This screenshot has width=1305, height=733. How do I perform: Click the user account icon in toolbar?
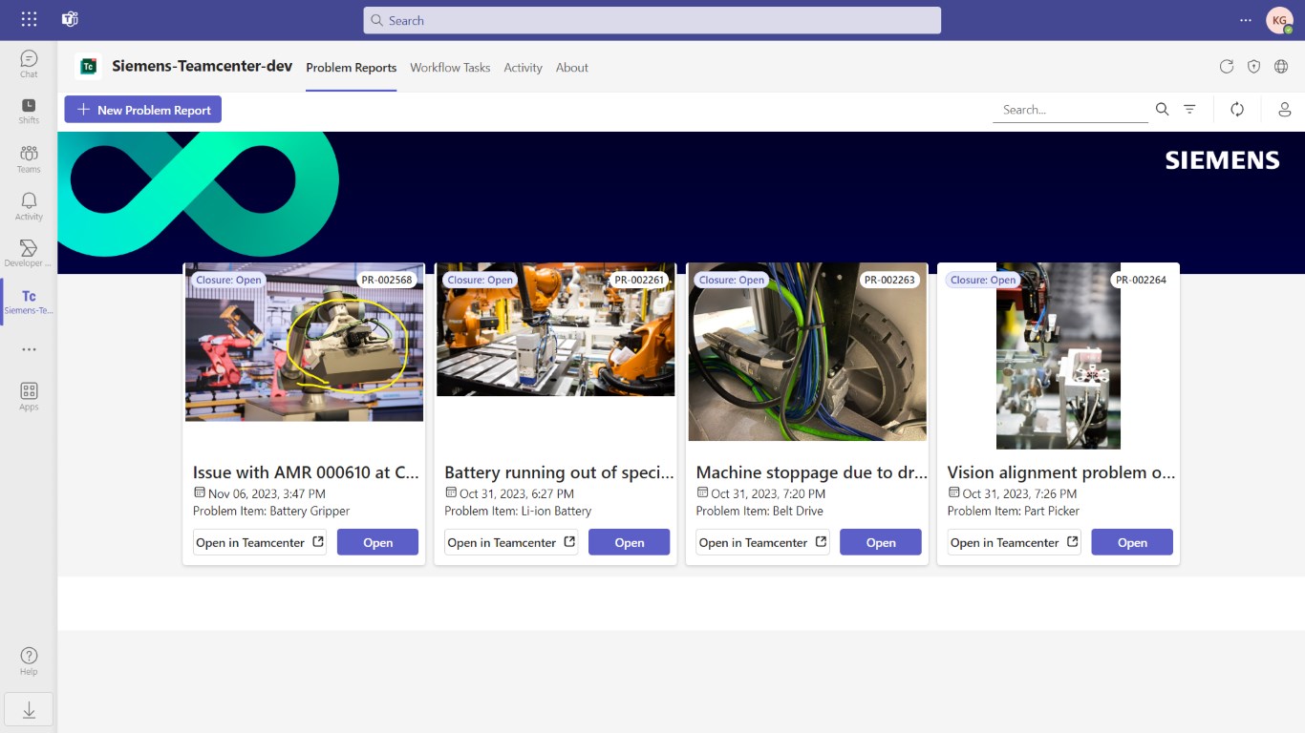1285,110
